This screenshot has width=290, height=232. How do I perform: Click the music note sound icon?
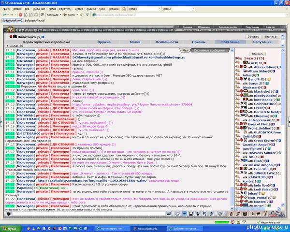[x=211, y=214]
